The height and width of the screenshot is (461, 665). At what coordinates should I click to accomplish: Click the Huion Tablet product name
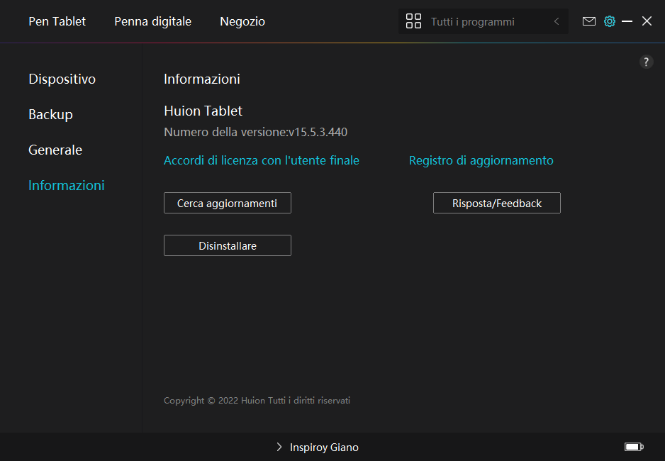[203, 111]
